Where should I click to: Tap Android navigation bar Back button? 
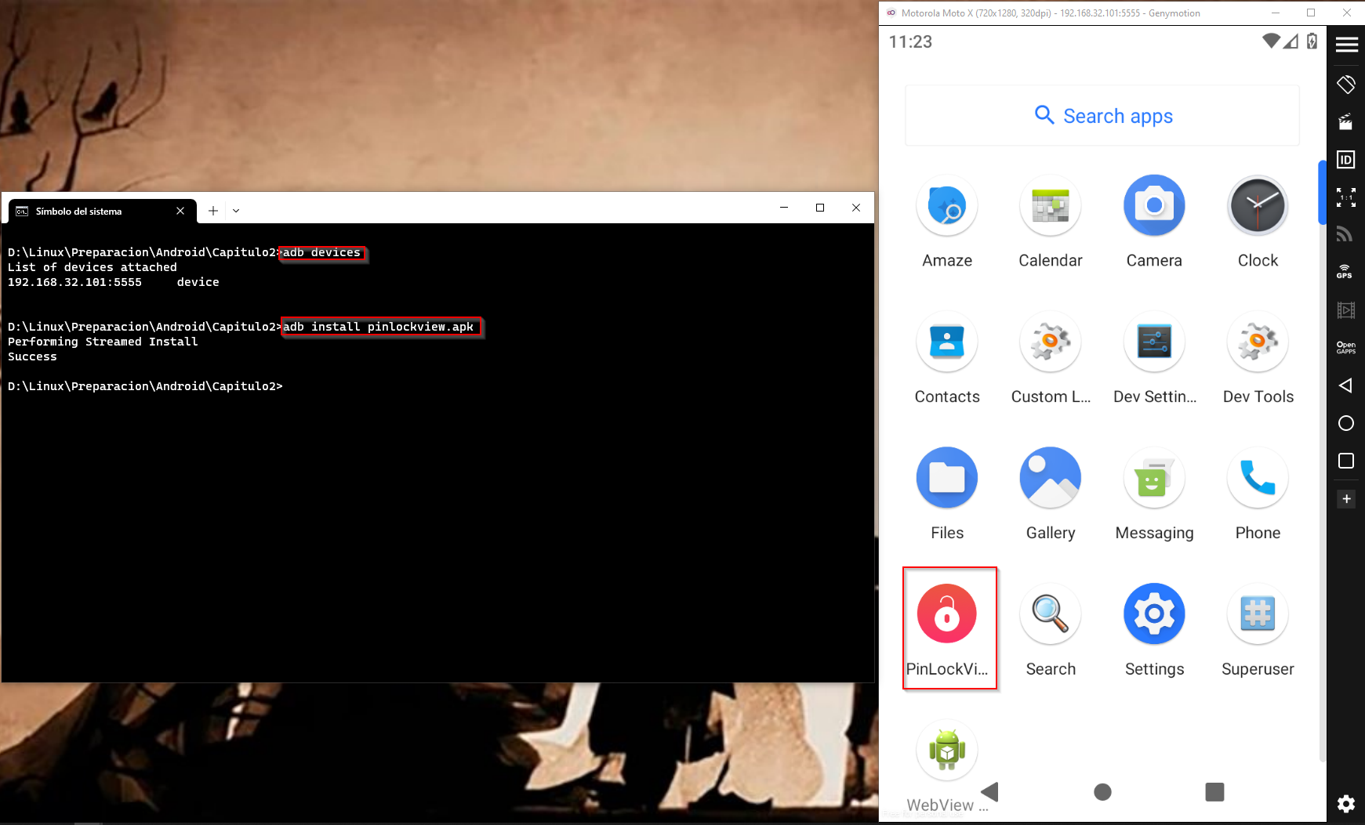click(989, 792)
